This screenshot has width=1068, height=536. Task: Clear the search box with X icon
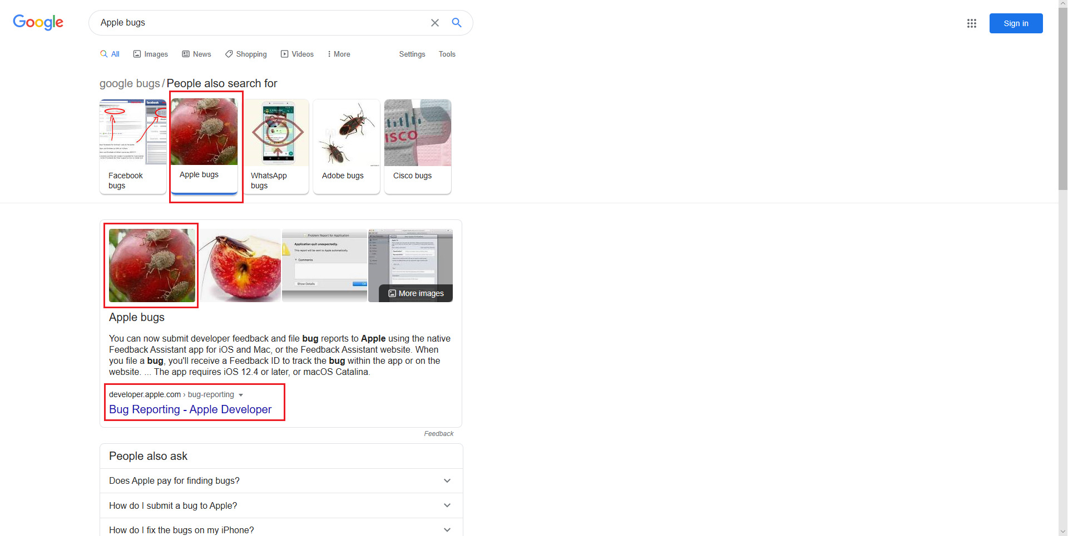point(435,23)
